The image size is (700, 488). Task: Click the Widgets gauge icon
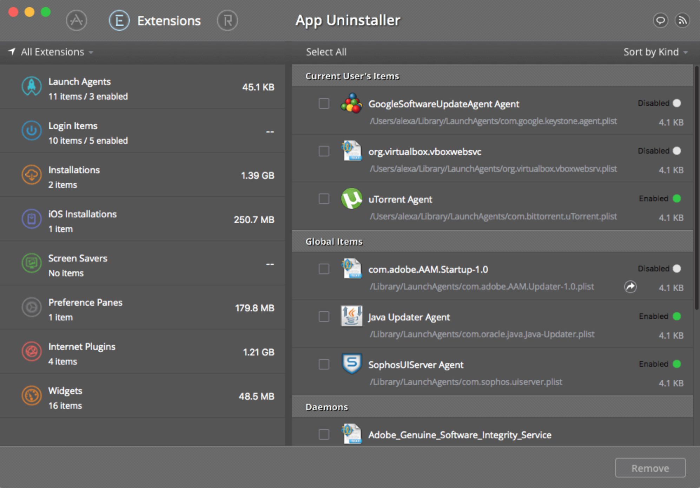(x=32, y=395)
